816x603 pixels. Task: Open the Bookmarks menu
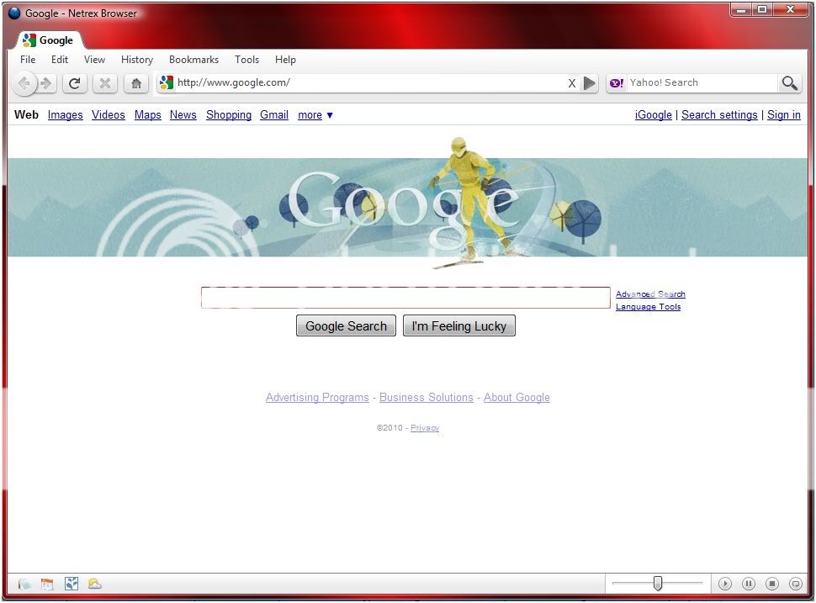click(x=193, y=60)
